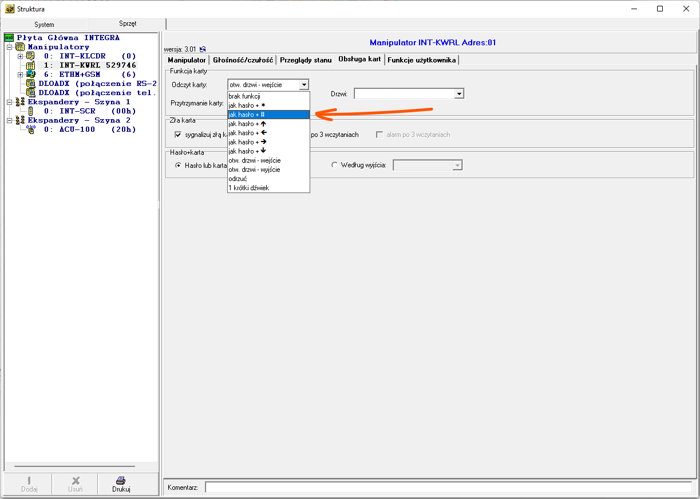Select '1 krótki dźwięk' list option

[248, 188]
